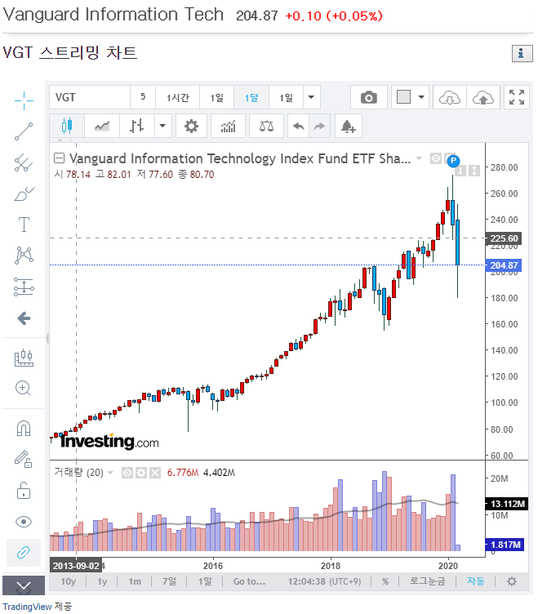Toggle lock all drawing tools

click(24, 490)
